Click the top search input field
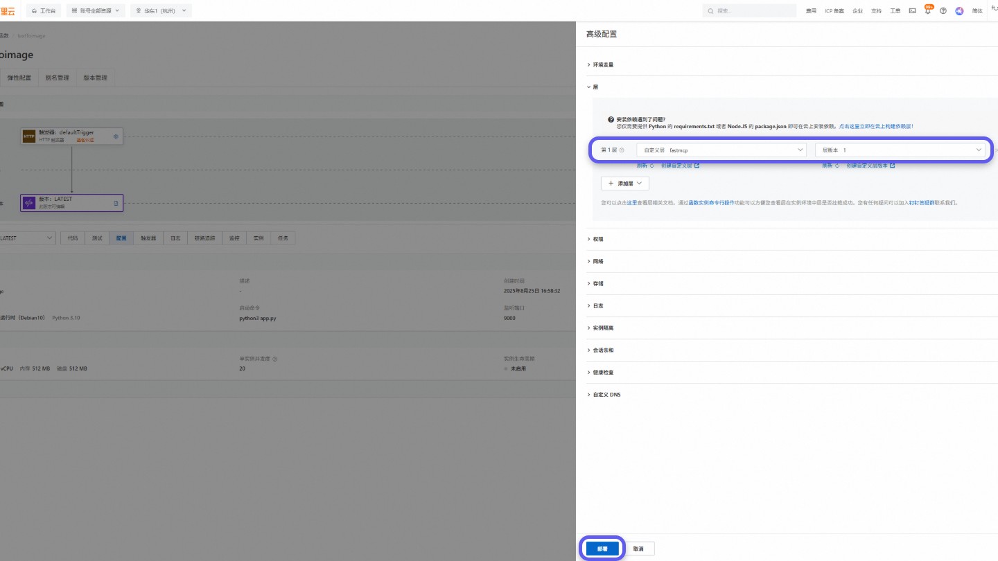This screenshot has height=561, width=998. pos(748,10)
